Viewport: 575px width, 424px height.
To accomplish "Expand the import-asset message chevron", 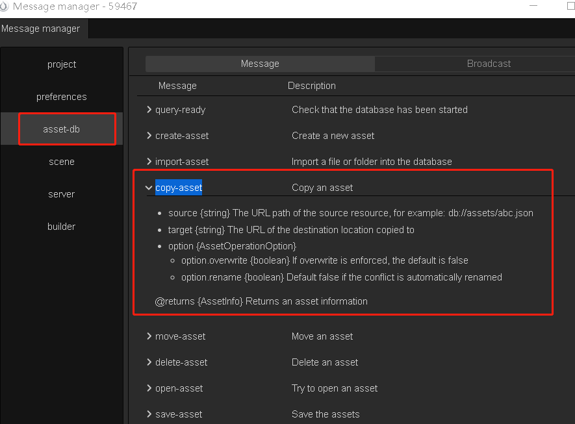I will (149, 162).
